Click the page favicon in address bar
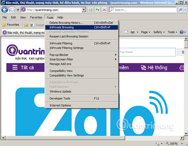188x146 pixels. coord(24,10)
